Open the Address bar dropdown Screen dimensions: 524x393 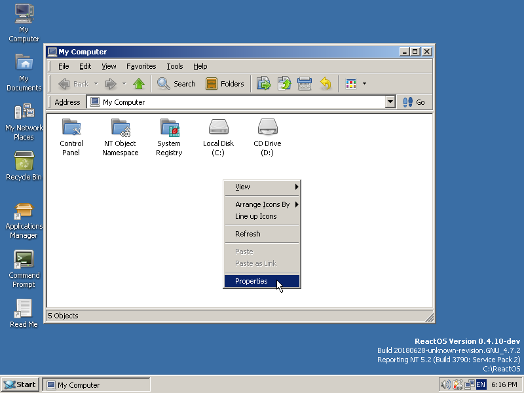[x=390, y=102]
